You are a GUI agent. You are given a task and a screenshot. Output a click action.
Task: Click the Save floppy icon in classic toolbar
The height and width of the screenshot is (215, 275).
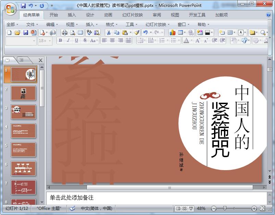(x=26, y=33)
